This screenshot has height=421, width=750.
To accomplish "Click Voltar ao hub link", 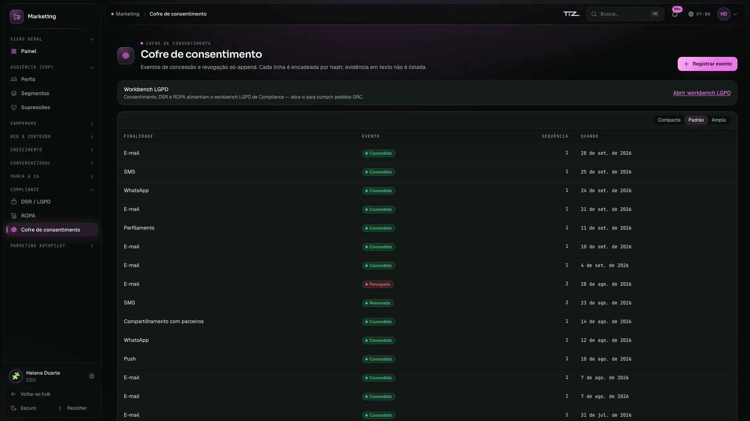I will coord(30,394).
